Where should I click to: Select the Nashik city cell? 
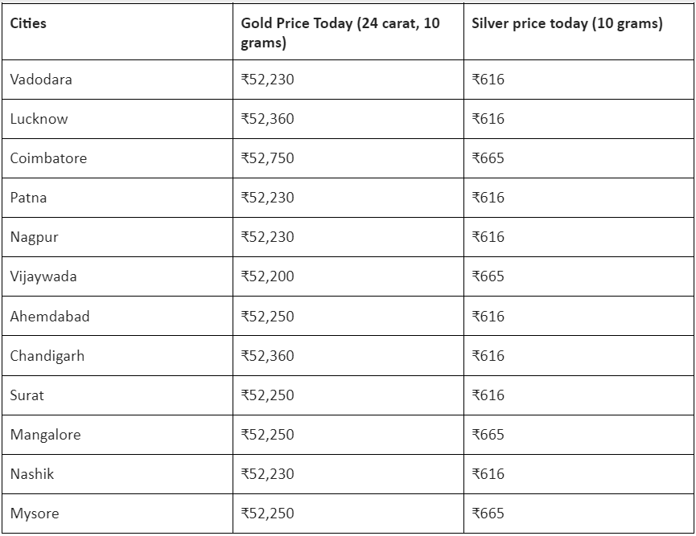coord(32,473)
